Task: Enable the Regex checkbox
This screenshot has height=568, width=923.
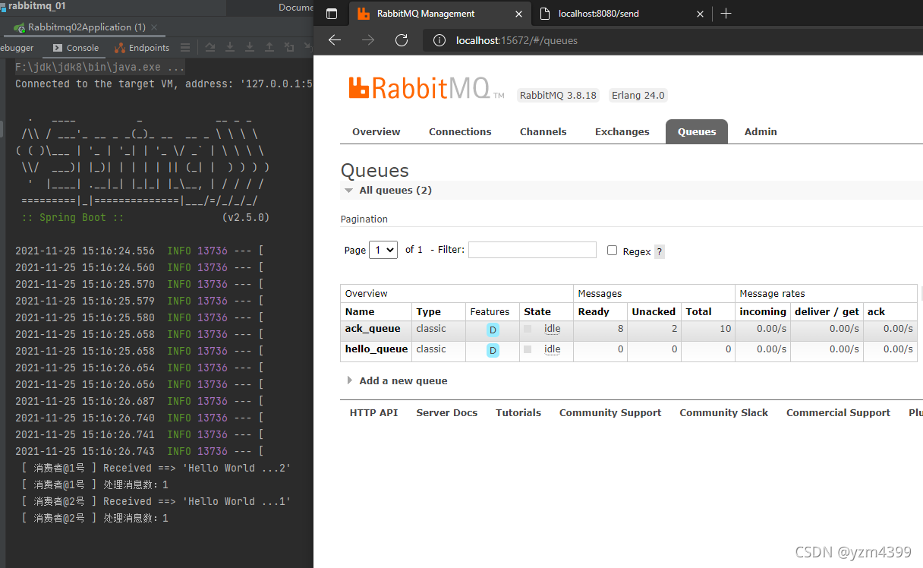Action: (x=612, y=251)
